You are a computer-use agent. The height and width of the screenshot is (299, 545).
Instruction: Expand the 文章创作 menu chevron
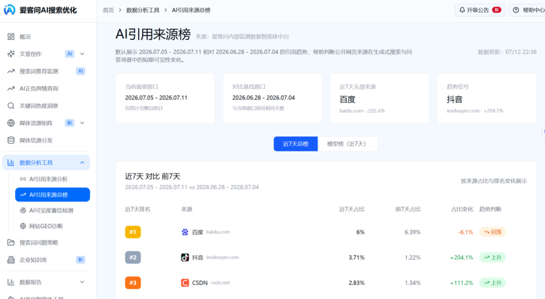(82, 54)
